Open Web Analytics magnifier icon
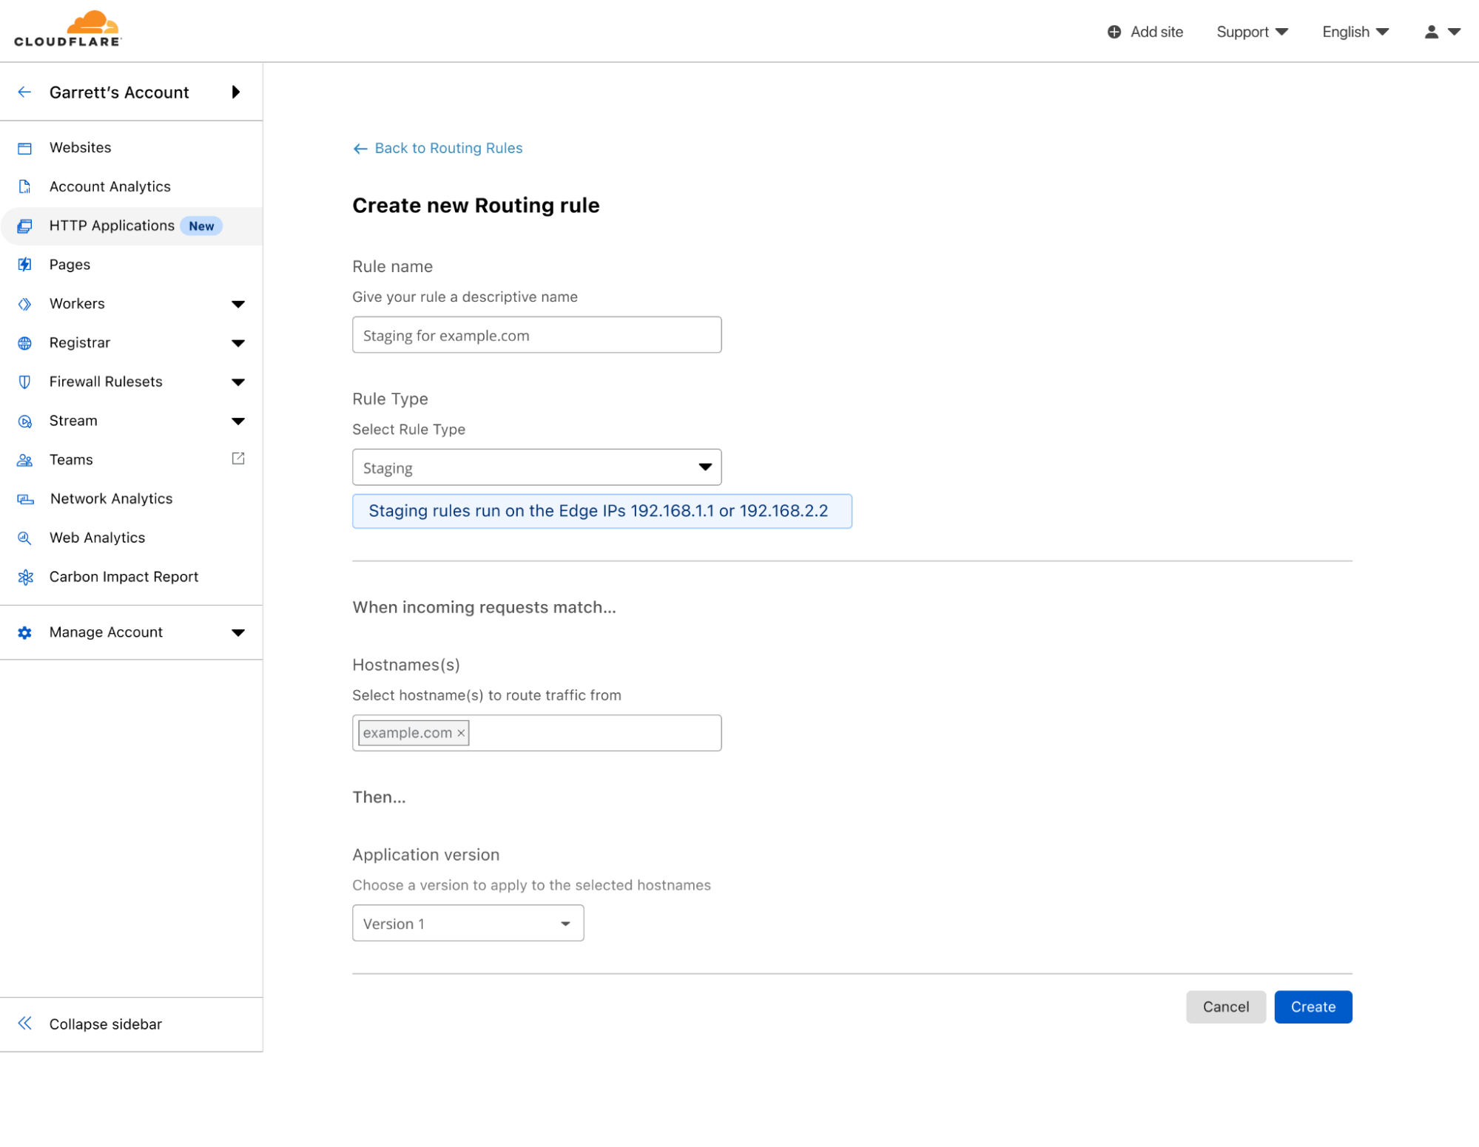The height and width of the screenshot is (1147, 1479). tap(24, 538)
